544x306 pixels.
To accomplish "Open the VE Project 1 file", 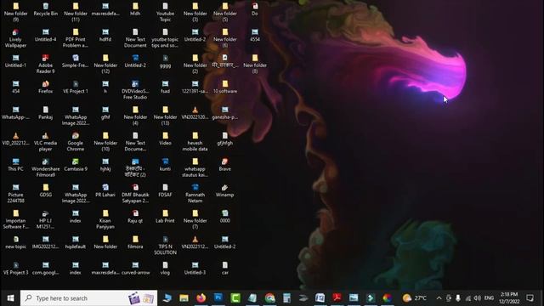I will [x=76, y=87].
